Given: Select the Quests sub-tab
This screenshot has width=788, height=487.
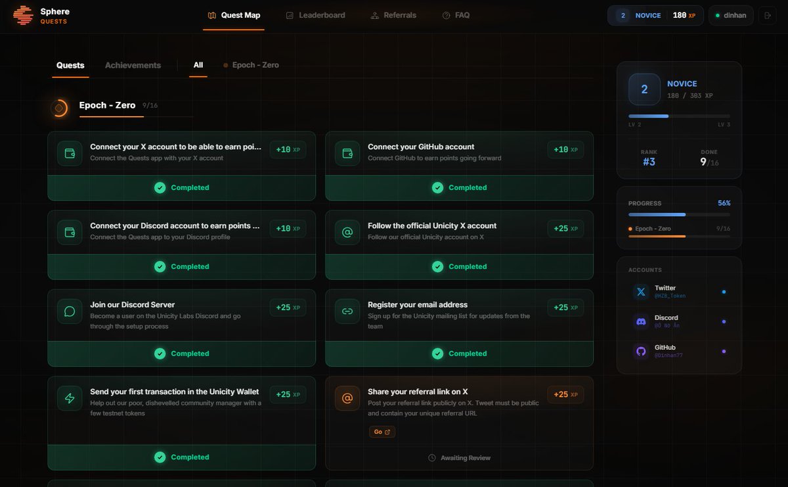Looking at the screenshot, I should click(70, 65).
